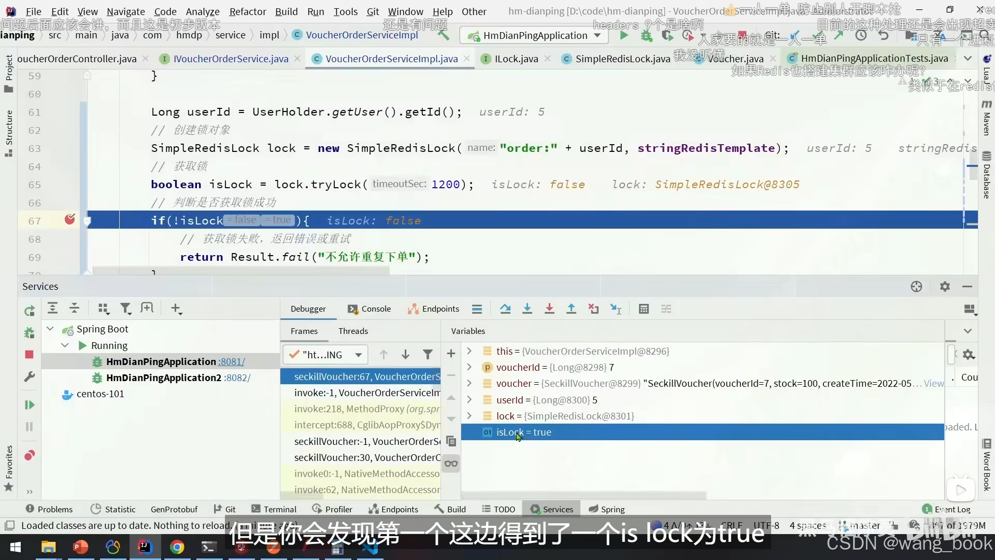Resume program from the Services sidebar

coord(29,405)
